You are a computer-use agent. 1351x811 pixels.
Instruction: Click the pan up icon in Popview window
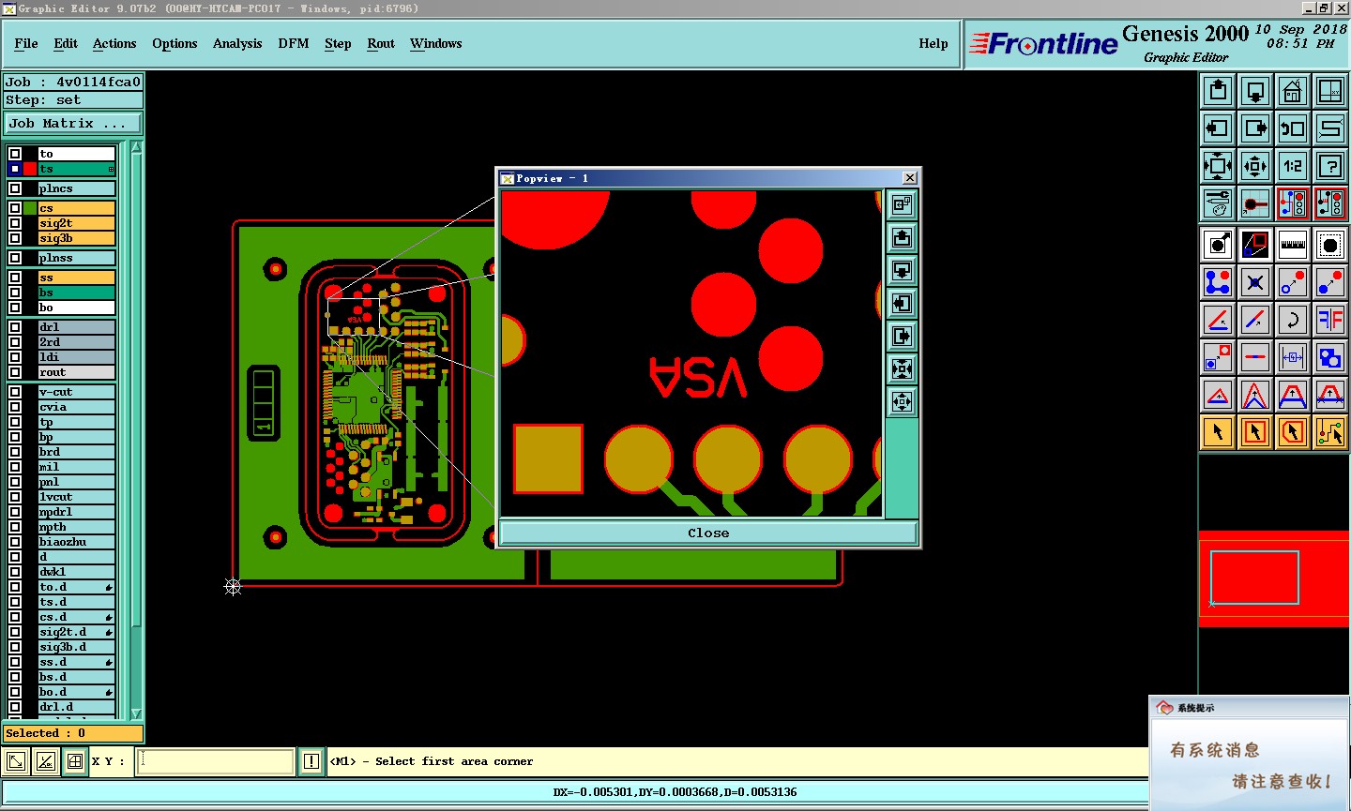tap(902, 238)
